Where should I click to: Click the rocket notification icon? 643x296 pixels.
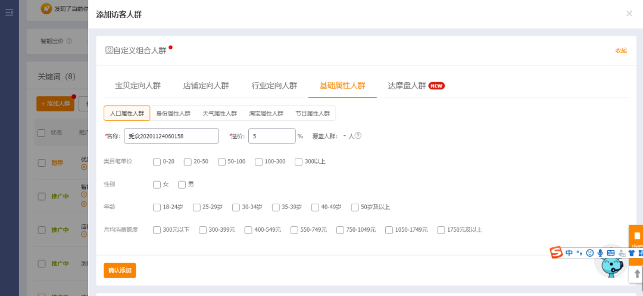pos(46,8)
